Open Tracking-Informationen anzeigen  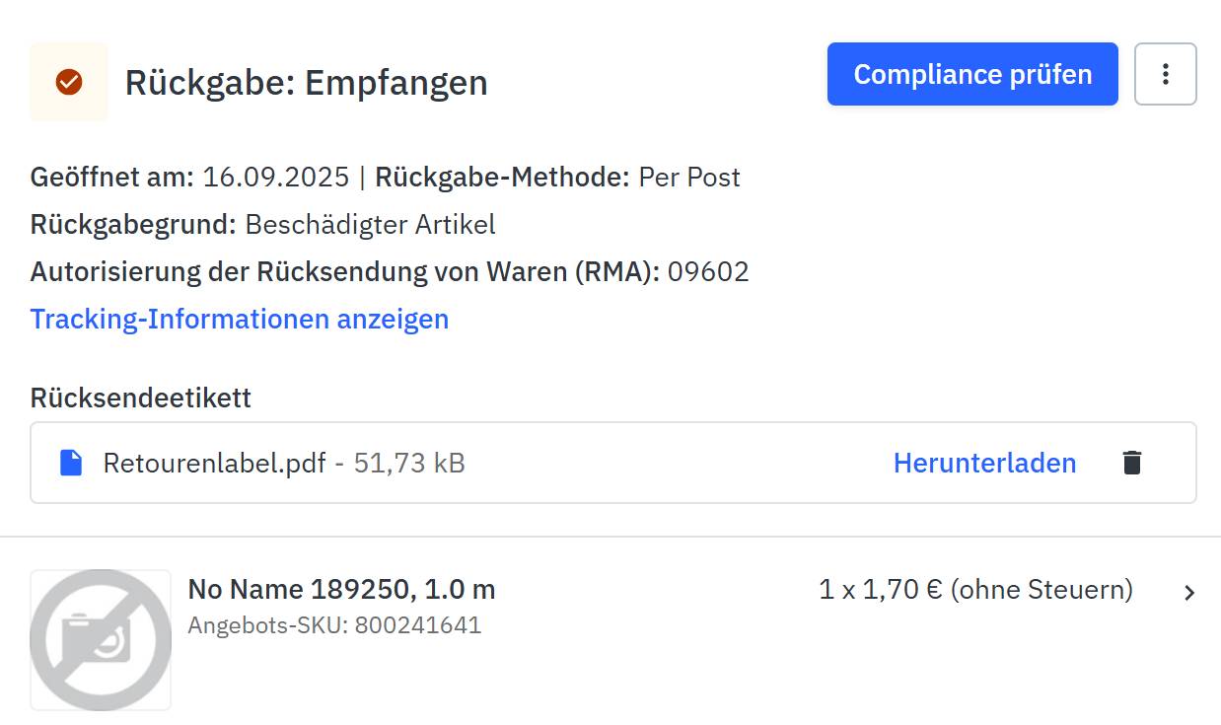pos(239,319)
